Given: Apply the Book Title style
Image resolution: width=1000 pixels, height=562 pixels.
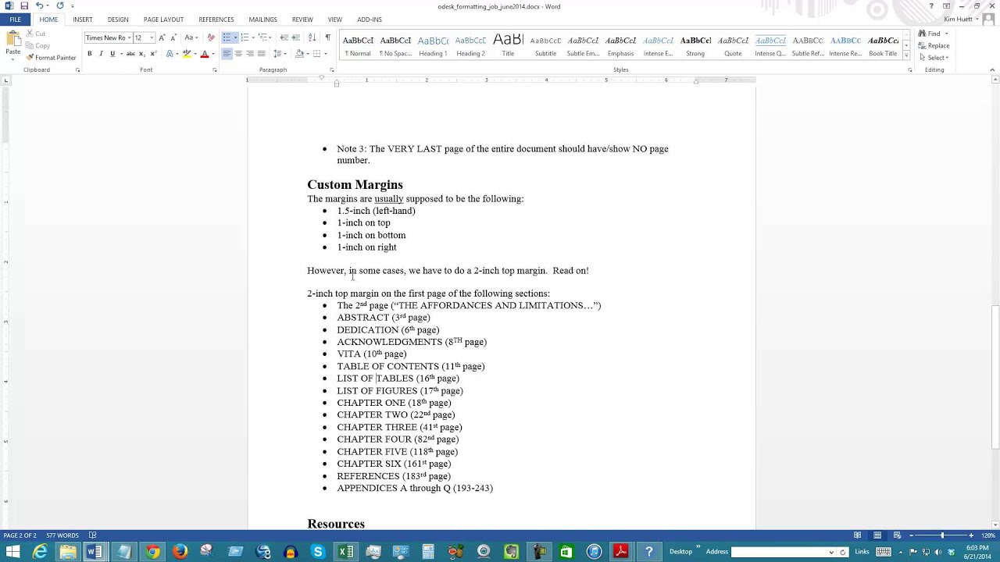Looking at the screenshot, I should click(x=883, y=46).
